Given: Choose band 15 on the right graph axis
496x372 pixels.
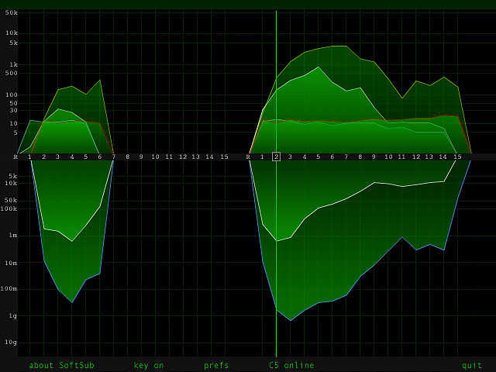Looking at the screenshot, I should tap(457, 157).
